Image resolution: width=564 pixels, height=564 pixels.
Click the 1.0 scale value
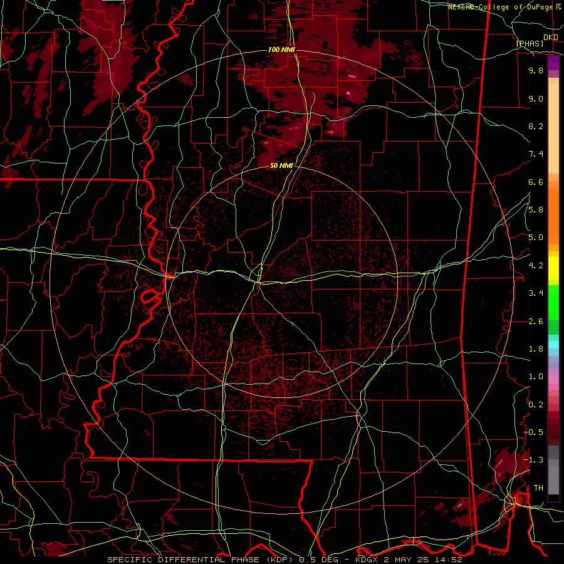click(536, 377)
